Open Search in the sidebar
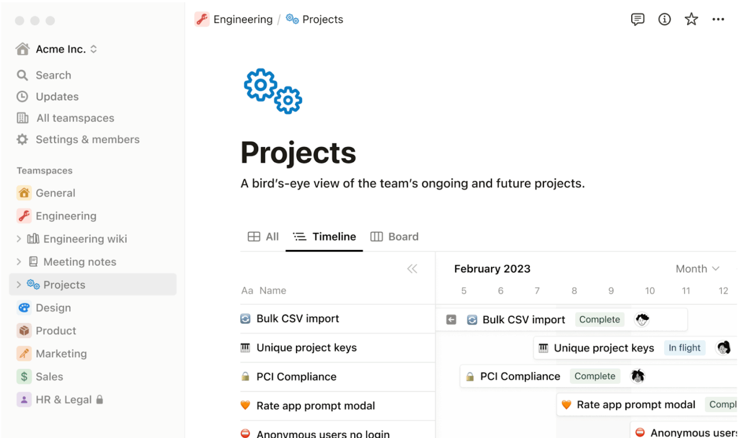 coord(53,75)
